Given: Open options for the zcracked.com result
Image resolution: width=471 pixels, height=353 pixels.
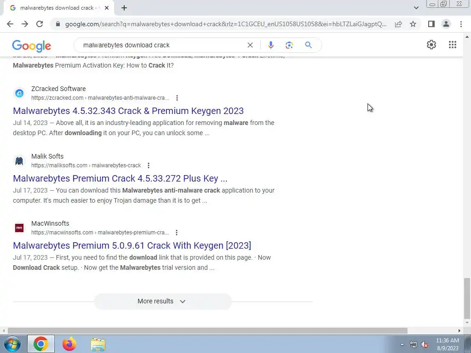Looking at the screenshot, I should (177, 98).
